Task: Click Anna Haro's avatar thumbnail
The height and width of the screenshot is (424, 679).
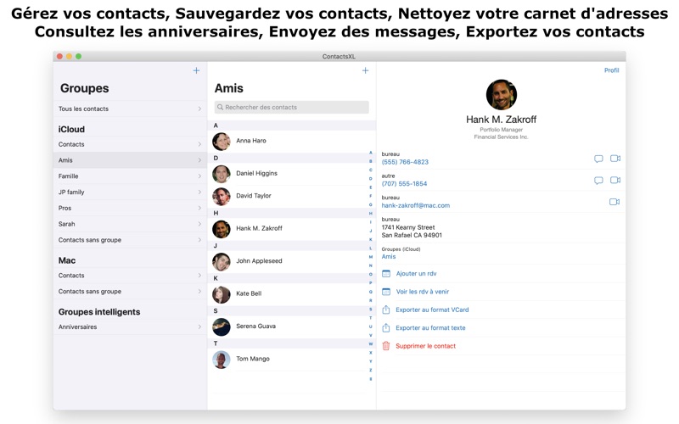Action: [x=222, y=142]
